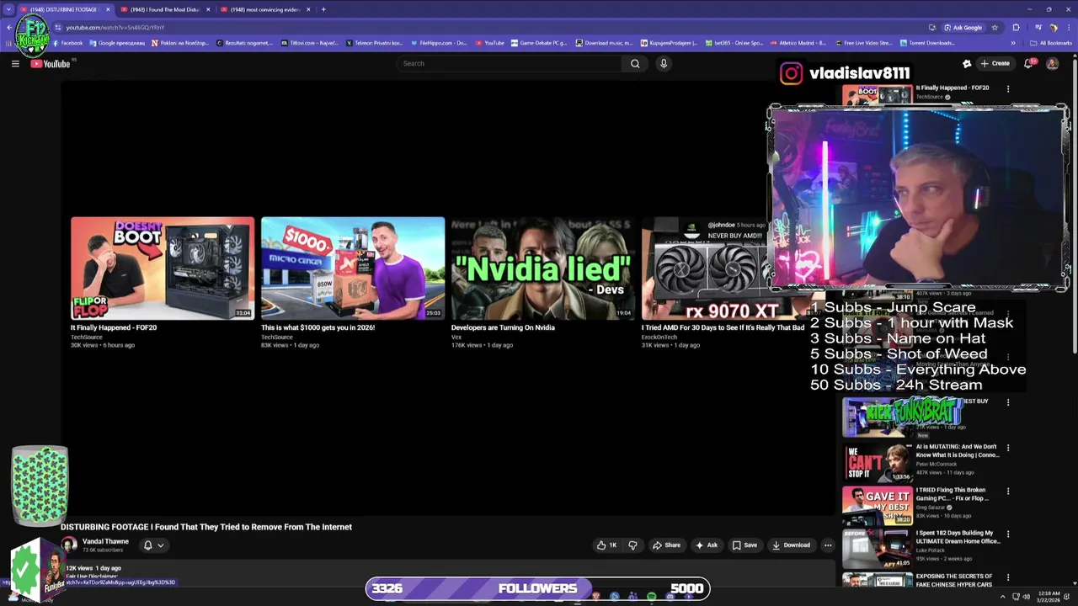Play It Finally Happened FOF20 end-screen thumbnail
This screenshot has width=1078, height=606.
pyautogui.click(x=163, y=268)
